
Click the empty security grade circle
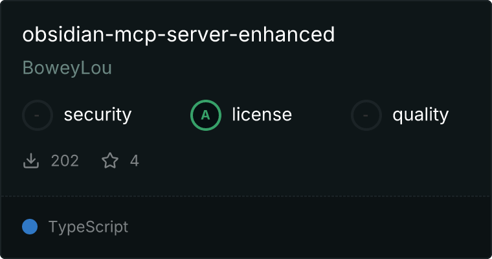(x=38, y=115)
